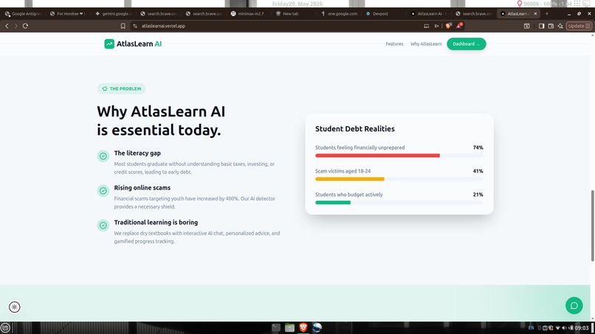Click the page vertical scrollbar thumb
595x334 pixels.
click(x=592, y=226)
